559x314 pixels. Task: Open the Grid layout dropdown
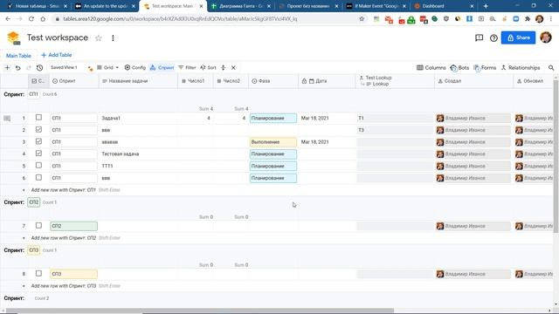click(107, 68)
